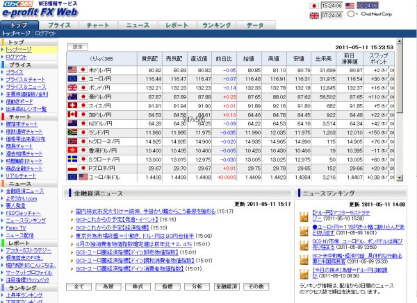This screenshot has height=303, width=417.
Task: Click the 設定 button above the price table
Action: [78, 46]
